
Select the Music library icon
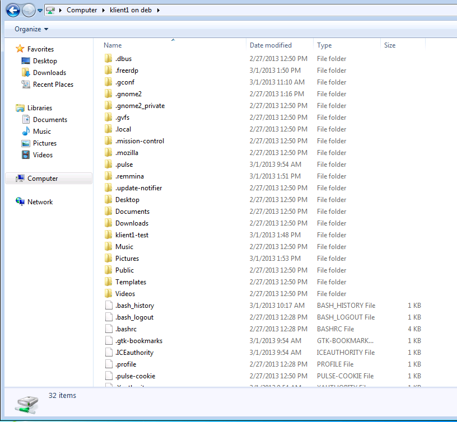(26, 132)
